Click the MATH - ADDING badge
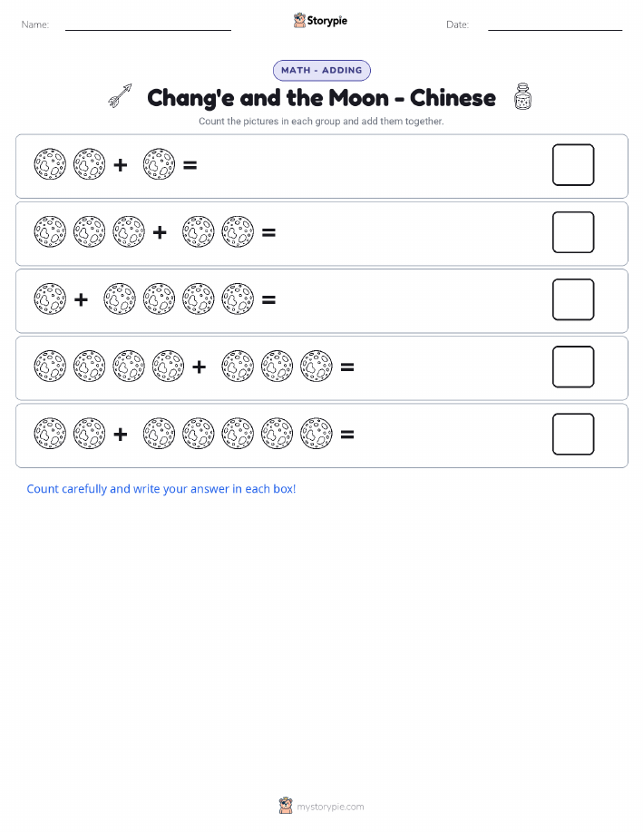This screenshot has height=832, width=643. pos(321,70)
